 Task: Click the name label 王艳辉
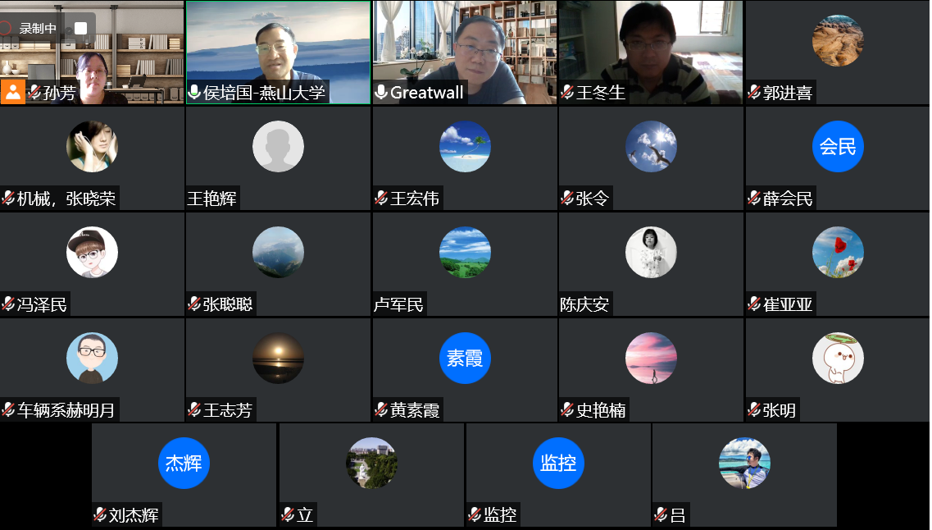point(212,198)
